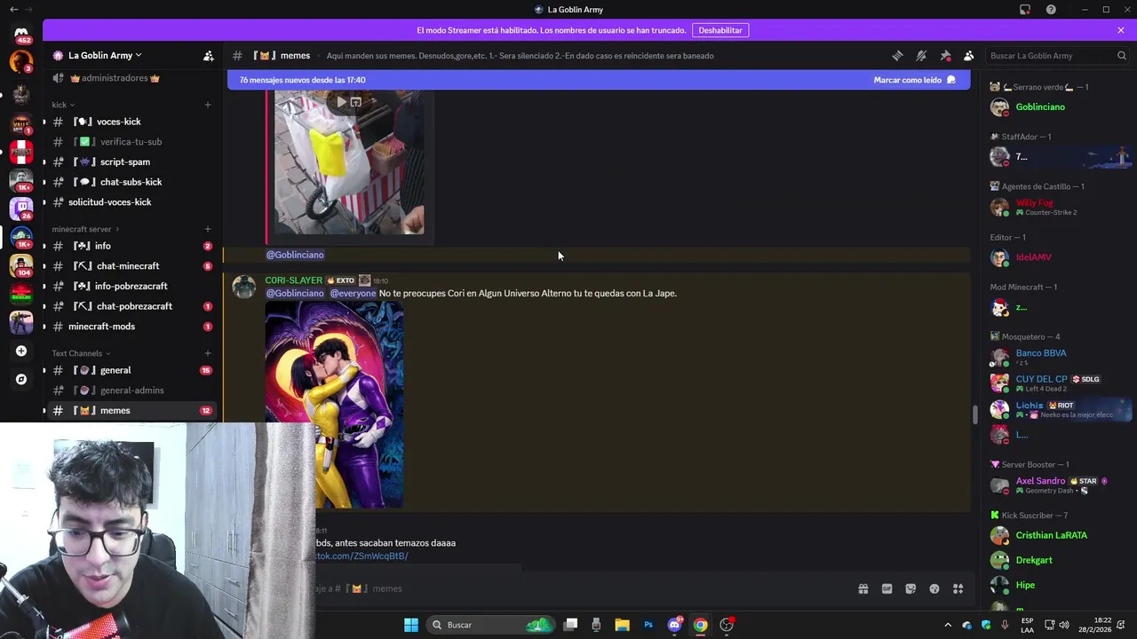Image resolution: width=1137 pixels, height=639 pixels.
Task: Open solicitud-voces-kick channel
Action: (131, 202)
